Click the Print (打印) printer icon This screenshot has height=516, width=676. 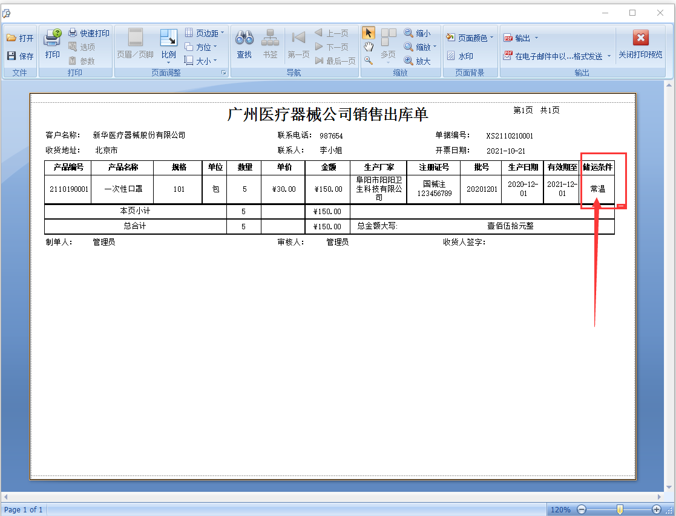tap(53, 38)
